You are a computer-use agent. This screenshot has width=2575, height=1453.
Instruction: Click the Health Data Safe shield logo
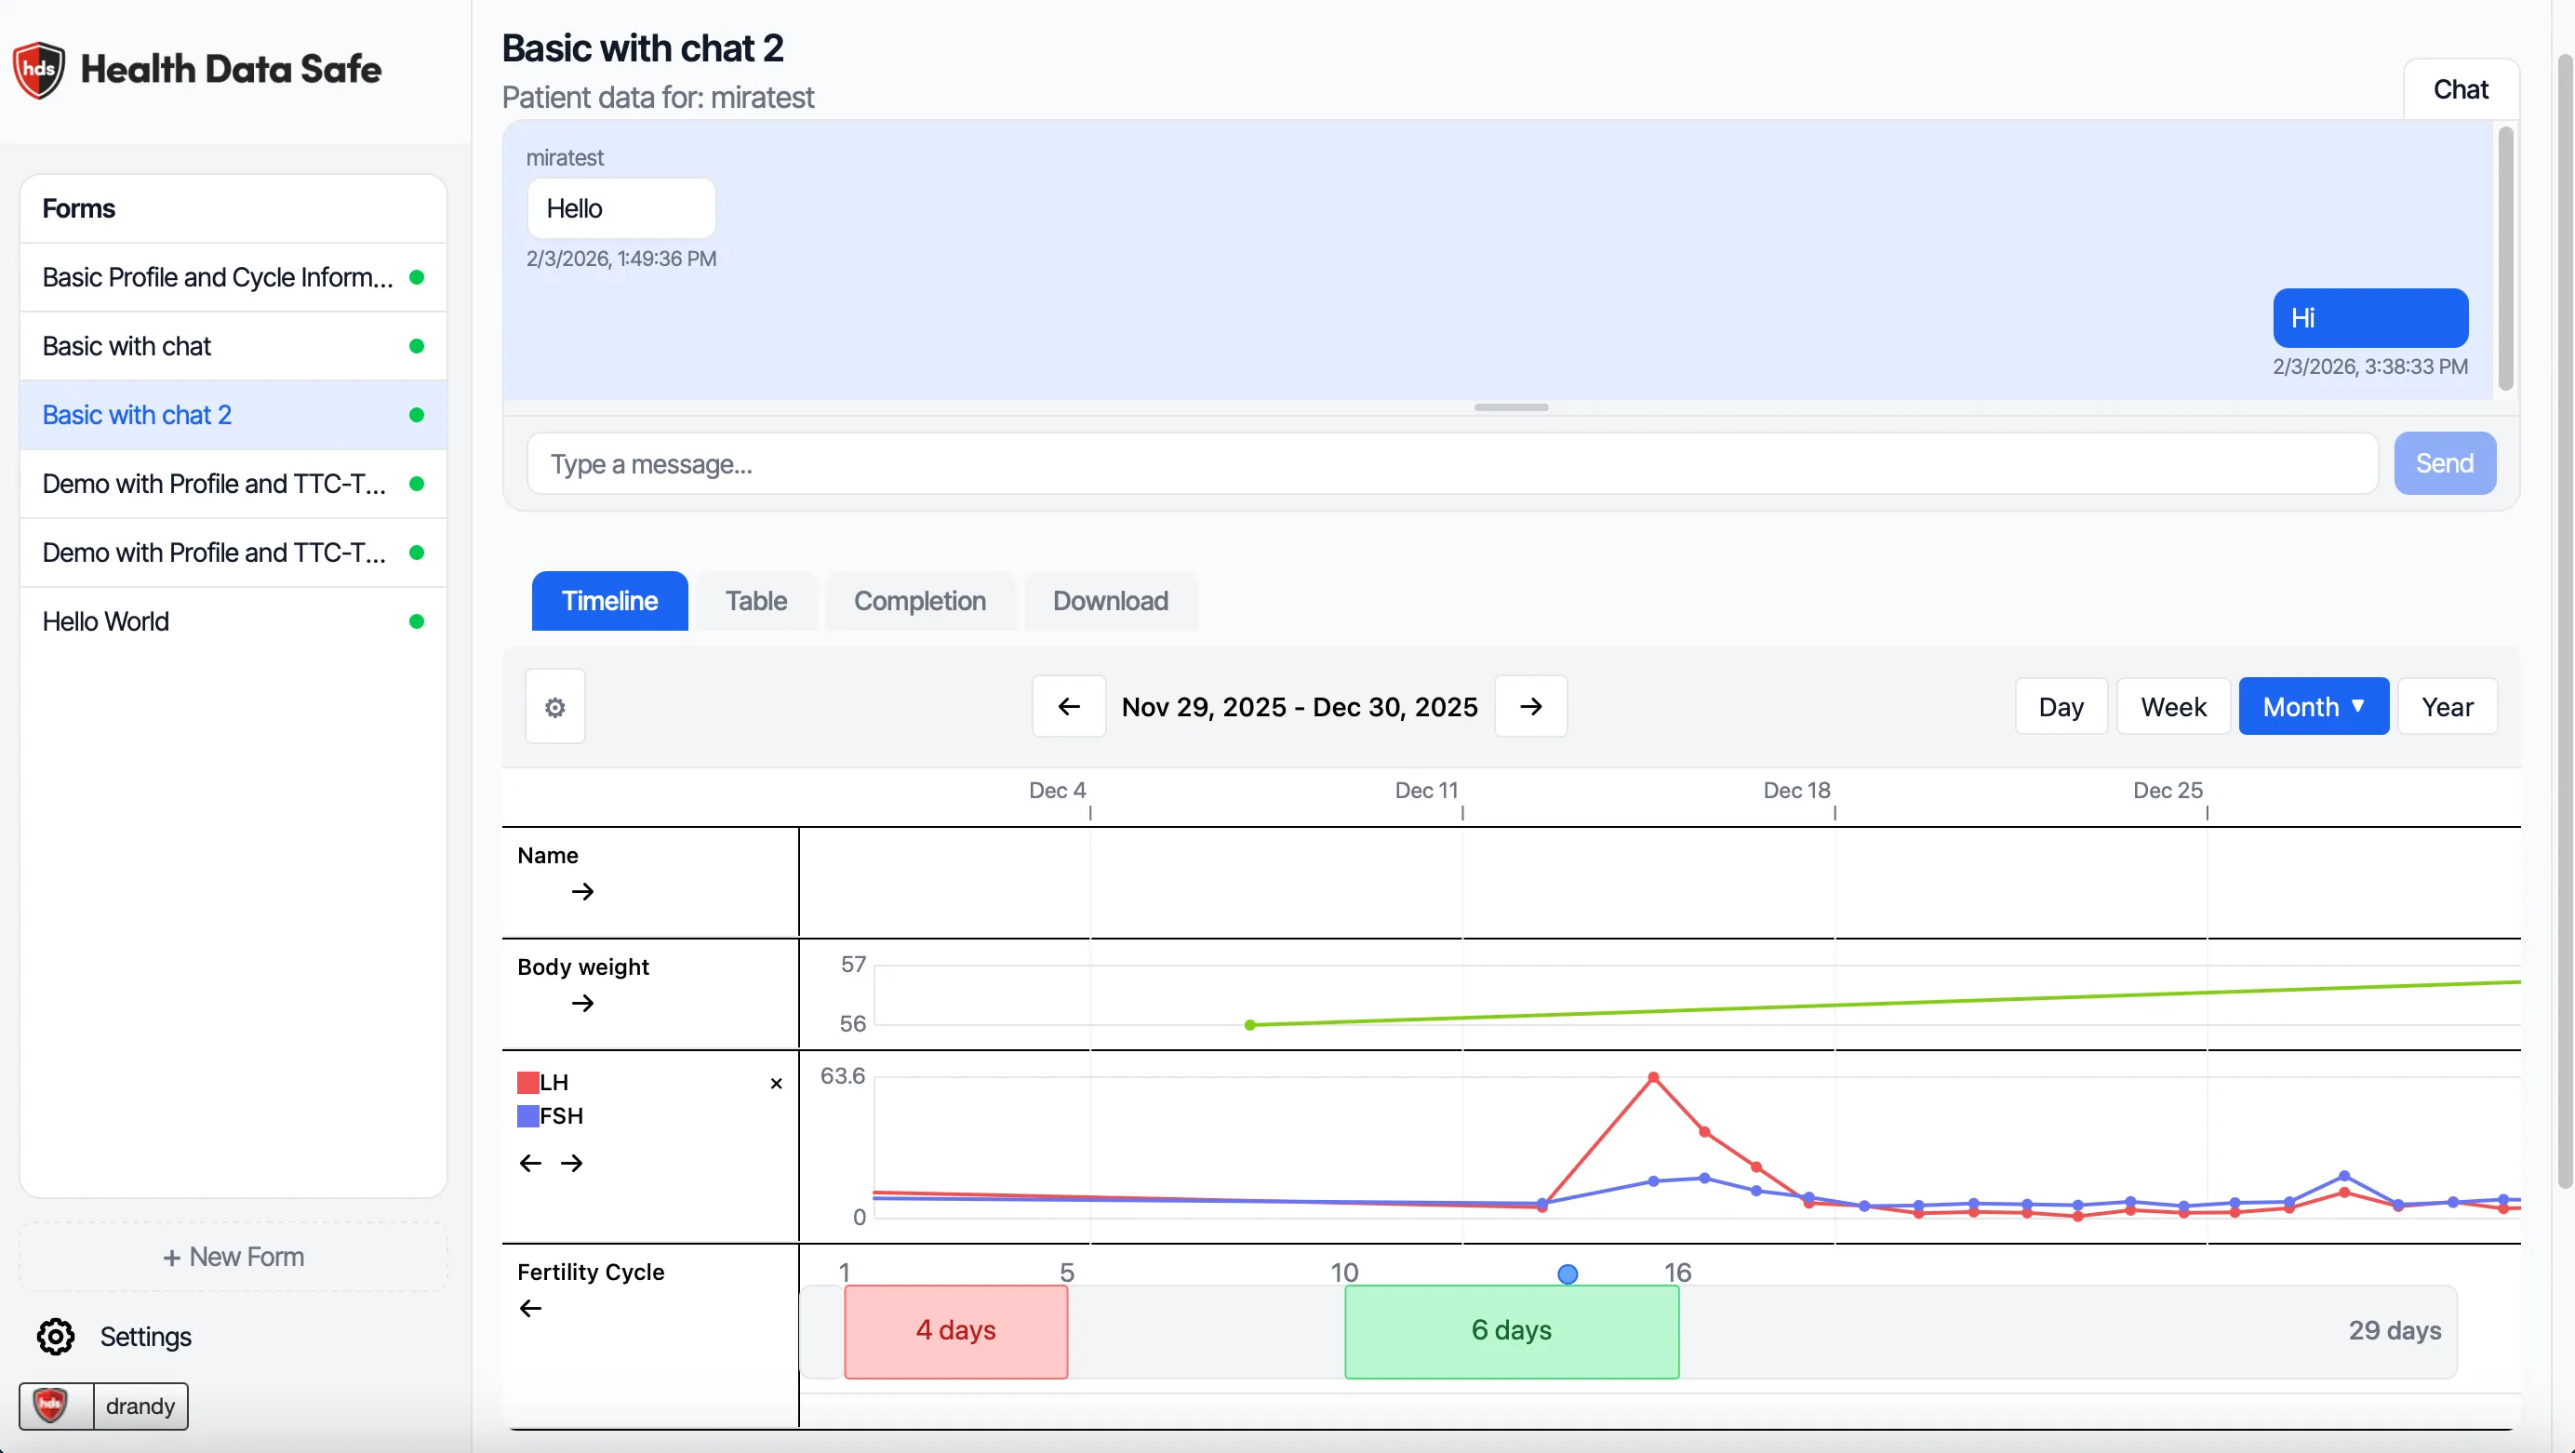pyautogui.click(x=38, y=69)
